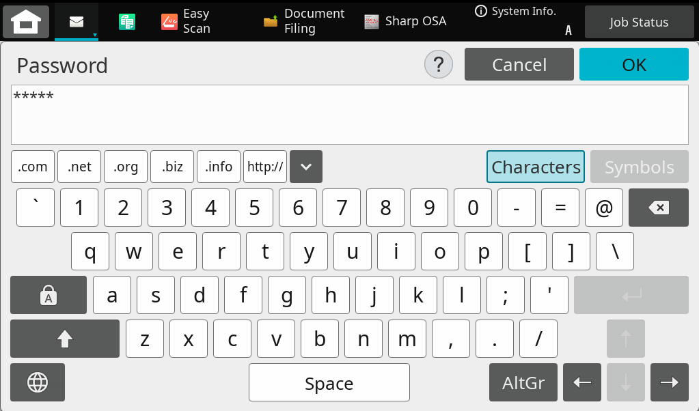This screenshot has width=699, height=411.
Task: Open the Job Status panel
Action: 639,23
